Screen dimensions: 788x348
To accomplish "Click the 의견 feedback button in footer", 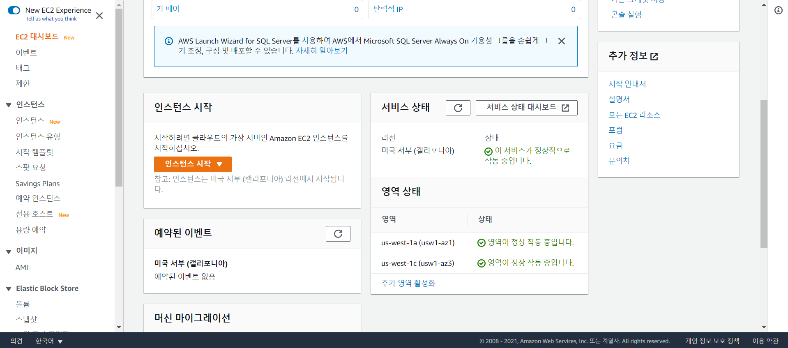I will 16,341.
